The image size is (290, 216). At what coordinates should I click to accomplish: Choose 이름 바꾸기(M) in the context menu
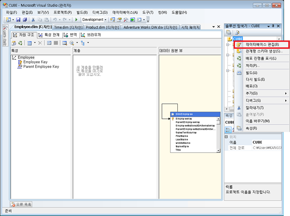[262, 121]
